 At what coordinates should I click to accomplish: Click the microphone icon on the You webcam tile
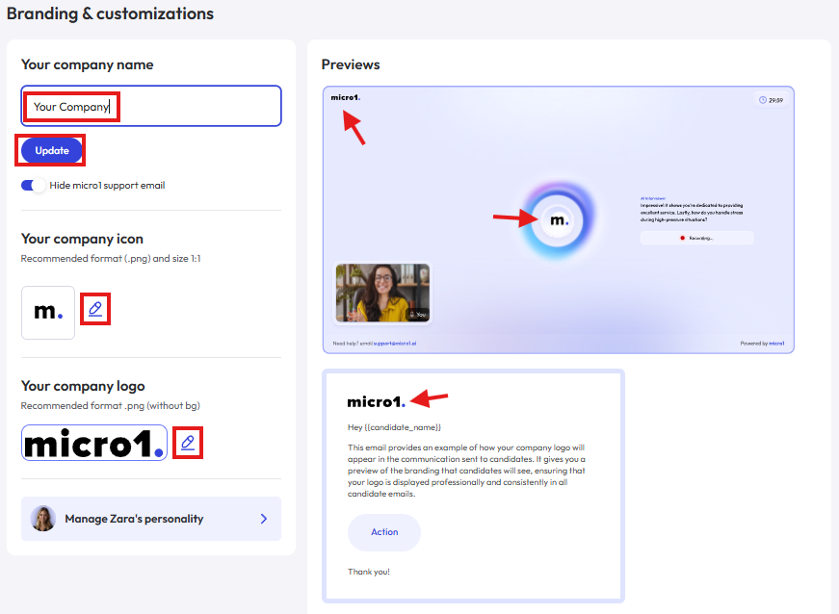pyautogui.click(x=412, y=314)
